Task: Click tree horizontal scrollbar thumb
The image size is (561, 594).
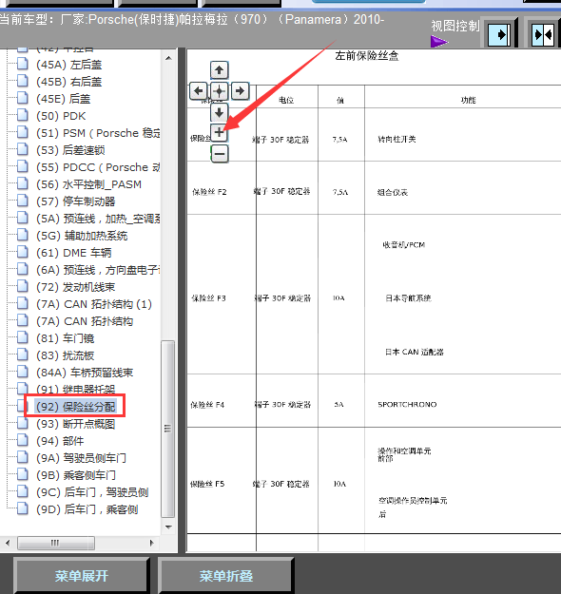Action: pos(56,543)
